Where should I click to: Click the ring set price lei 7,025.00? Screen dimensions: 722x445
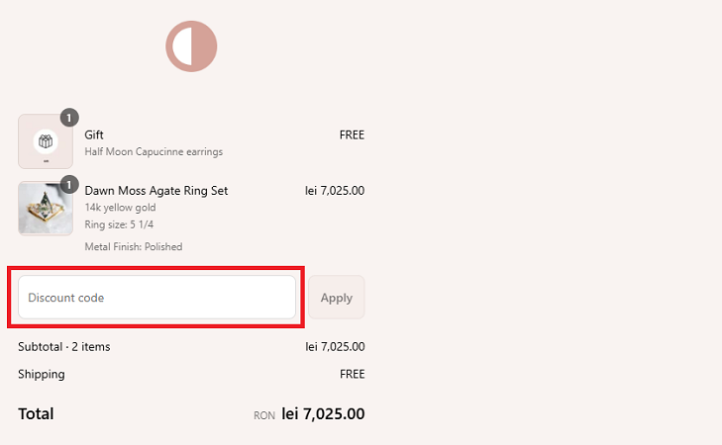(335, 191)
